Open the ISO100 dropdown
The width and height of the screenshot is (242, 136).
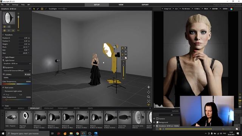coord(214,9)
